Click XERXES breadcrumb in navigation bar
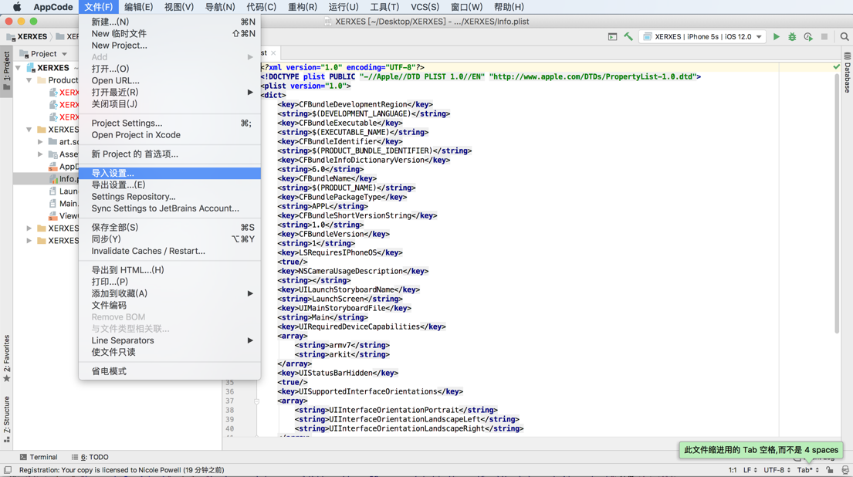 [x=27, y=36]
